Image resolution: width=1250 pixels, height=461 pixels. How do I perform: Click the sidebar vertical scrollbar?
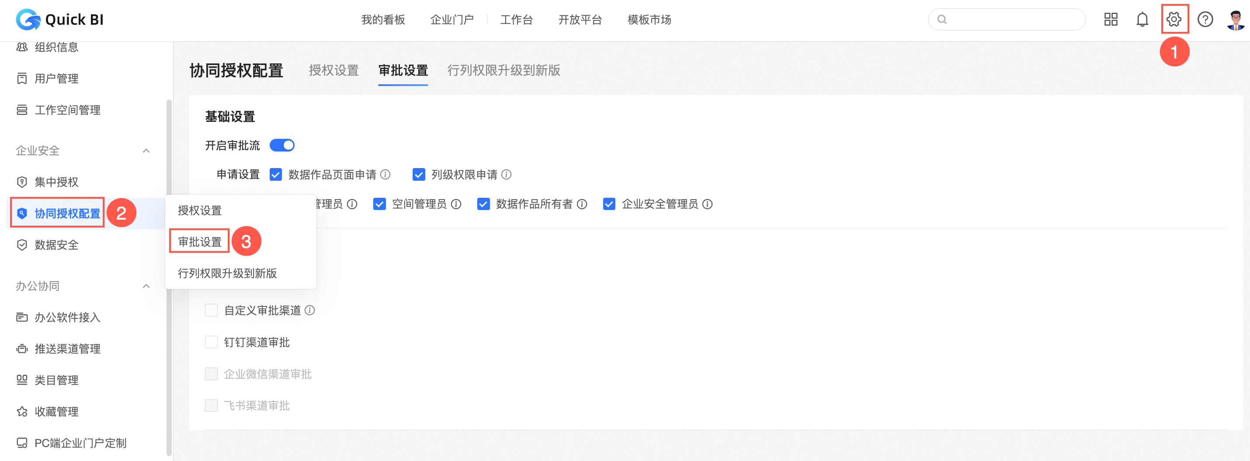tap(169, 277)
